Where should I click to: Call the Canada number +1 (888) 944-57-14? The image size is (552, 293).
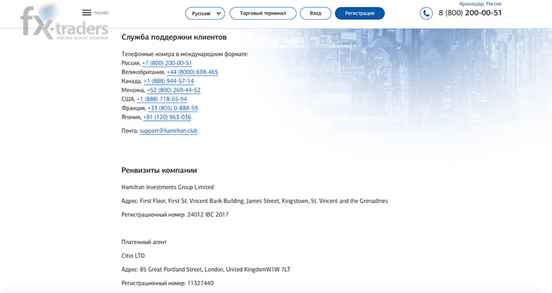tap(168, 81)
